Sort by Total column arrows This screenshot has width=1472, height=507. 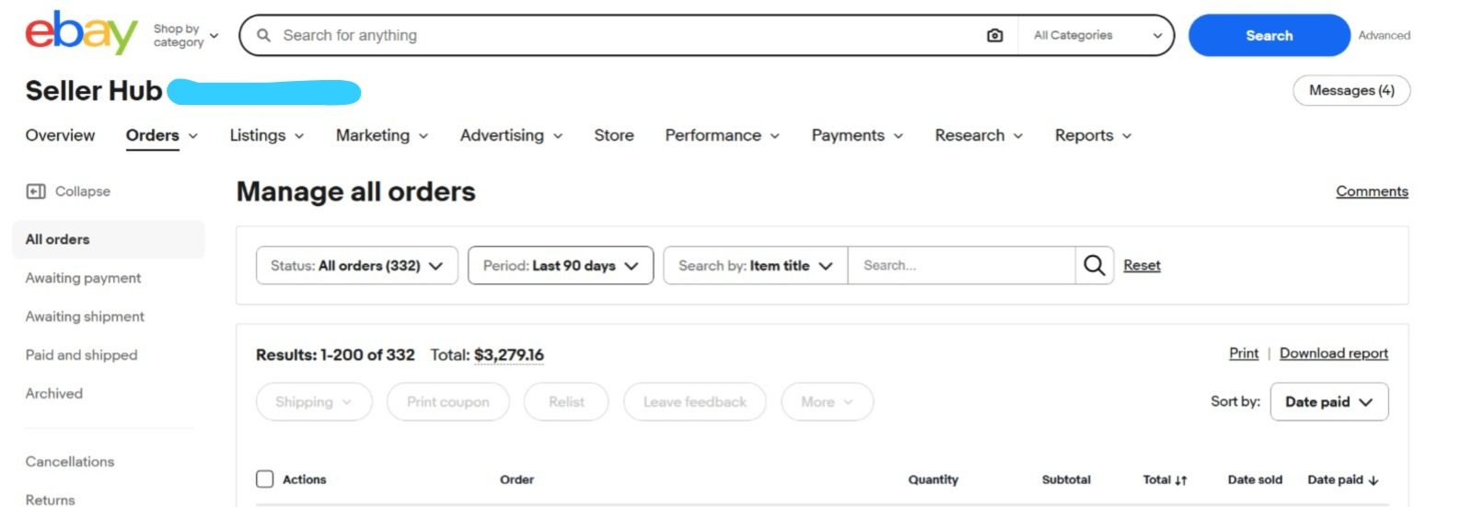coord(1181,480)
